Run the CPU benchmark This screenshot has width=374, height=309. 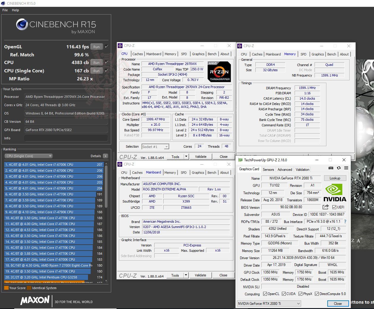tap(97, 63)
